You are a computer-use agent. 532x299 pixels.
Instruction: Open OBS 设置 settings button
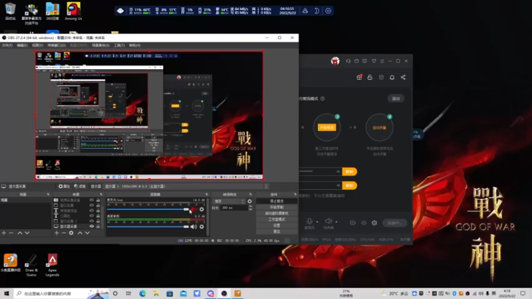point(277,225)
